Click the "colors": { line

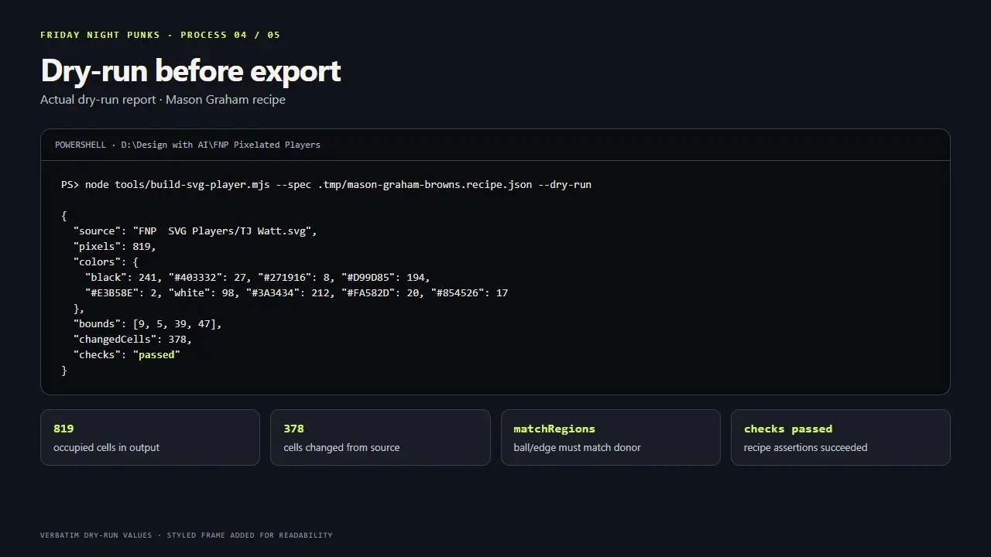pyautogui.click(x=106, y=262)
